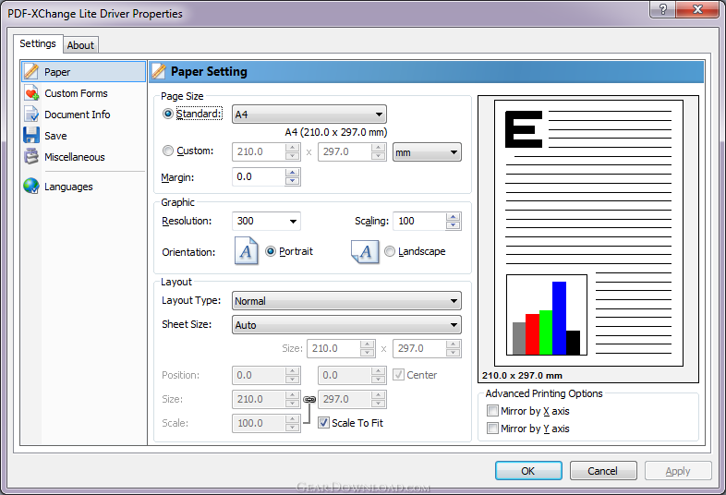The width and height of the screenshot is (726, 495).
Task: Click the Scale 100.0 input field
Action: [259, 423]
